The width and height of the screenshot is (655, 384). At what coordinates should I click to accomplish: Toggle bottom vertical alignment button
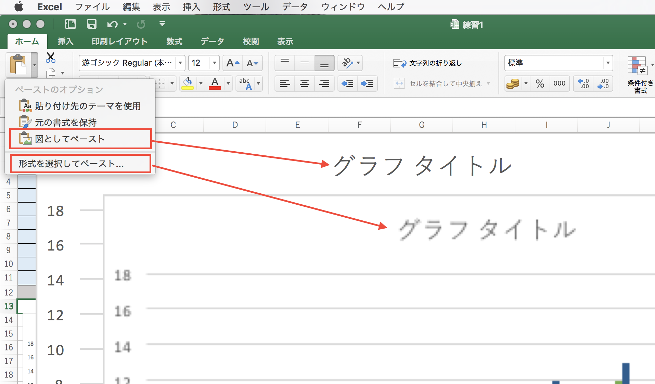[324, 63]
